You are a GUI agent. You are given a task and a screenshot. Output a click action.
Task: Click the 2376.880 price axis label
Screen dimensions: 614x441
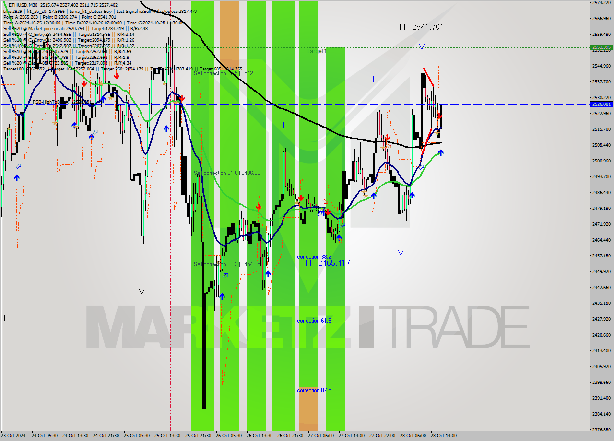601,429
